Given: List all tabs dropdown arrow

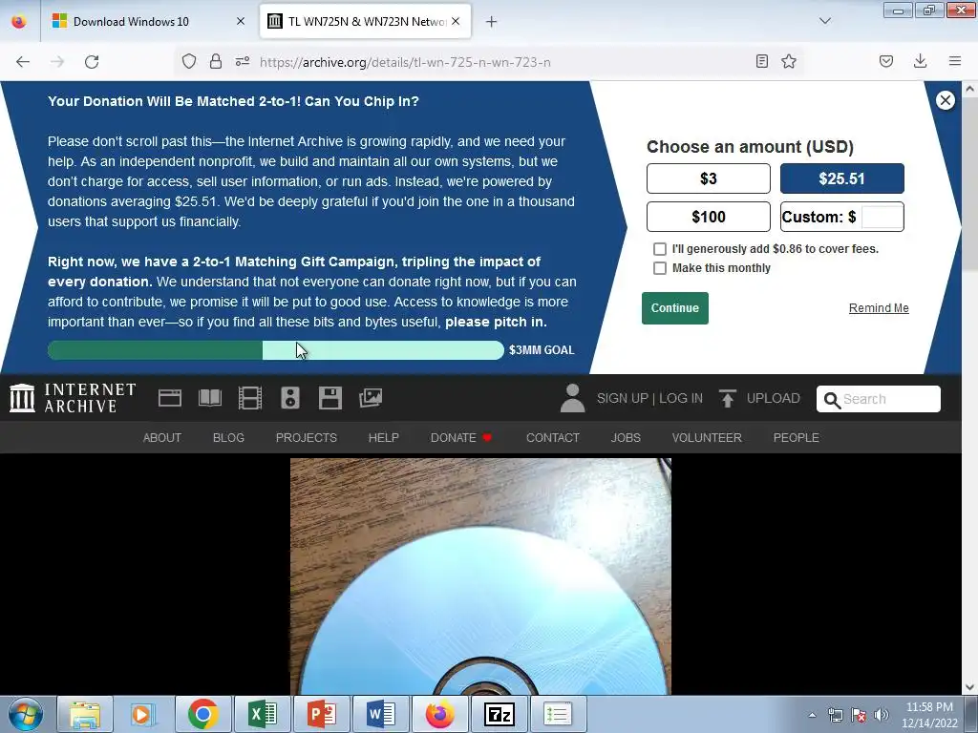Looking at the screenshot, I should pyautogui.click(x=825, y=21).
